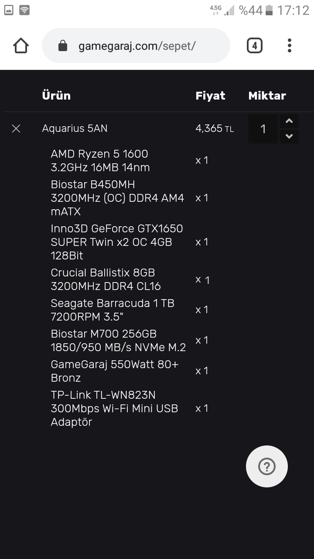Decrease quantity with down arrow
314x559 pixels.
click(x=289, y=136)
